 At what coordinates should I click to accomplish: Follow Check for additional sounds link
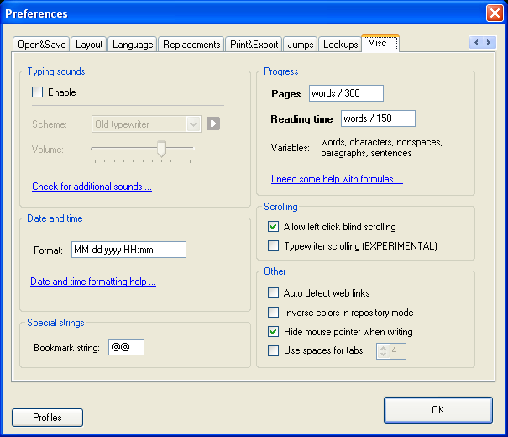(x=92, y=187)
